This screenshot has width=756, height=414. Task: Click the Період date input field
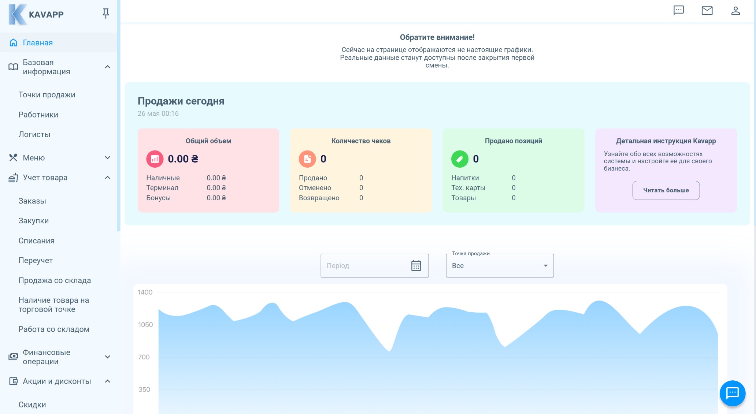coord(374,265)
